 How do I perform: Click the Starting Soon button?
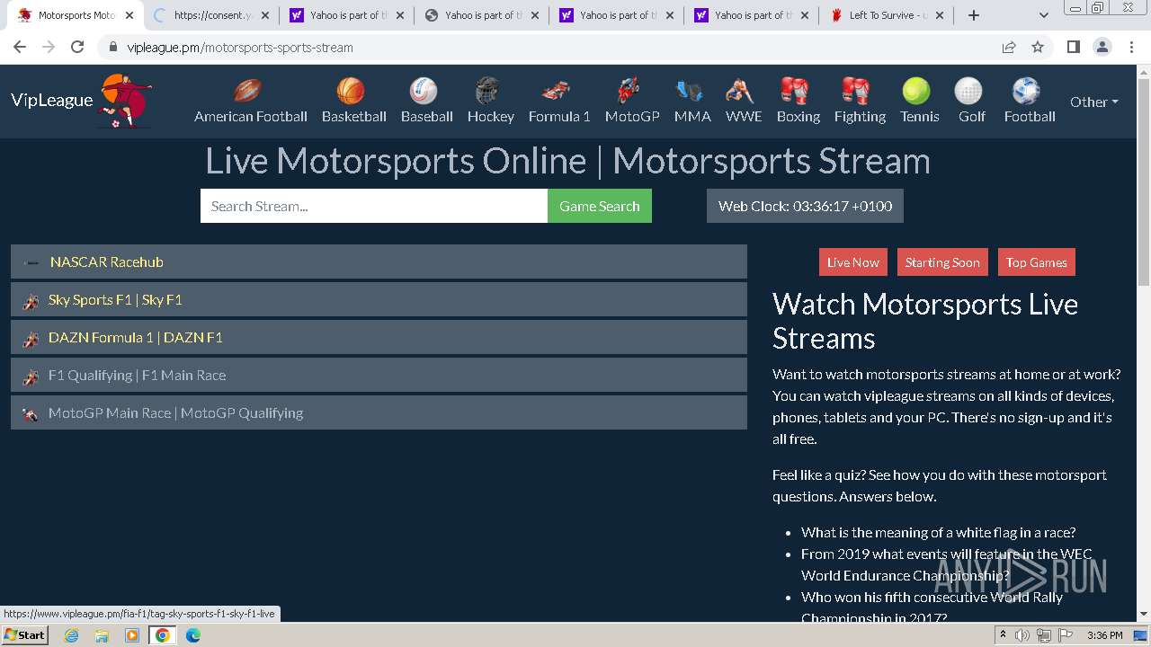(x=942, y=262)
